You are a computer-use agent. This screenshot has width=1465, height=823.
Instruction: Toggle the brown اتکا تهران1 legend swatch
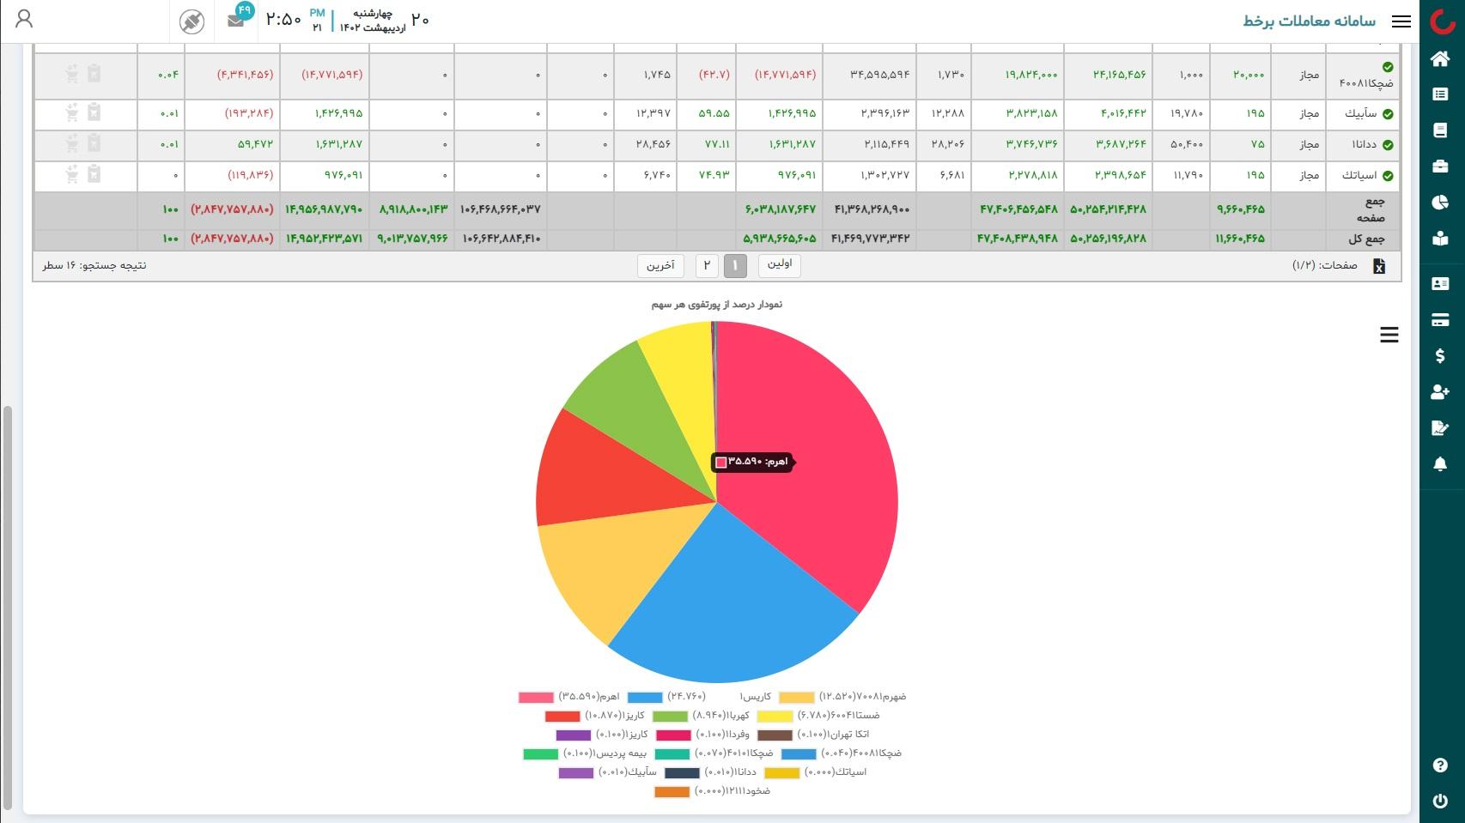pyautogui.click(x=775, y=735)
